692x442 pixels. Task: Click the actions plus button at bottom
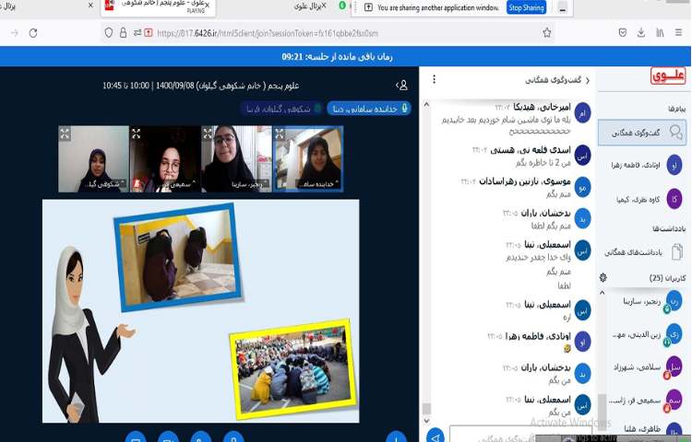(x=396, y=437)
